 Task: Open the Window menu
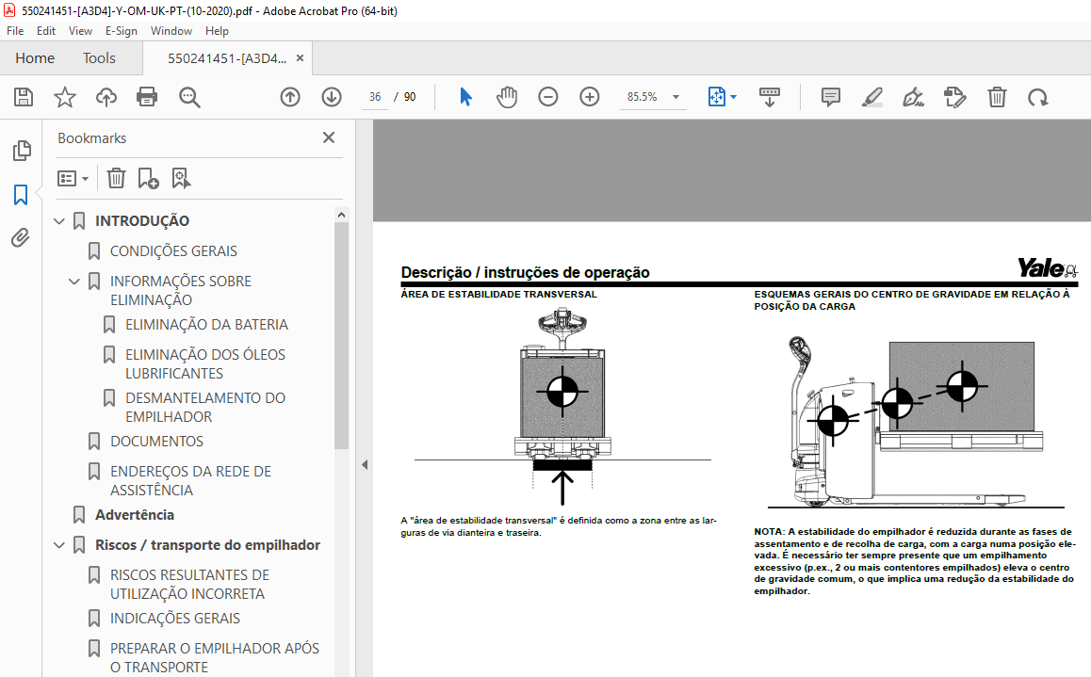click(x=171, y=30)
